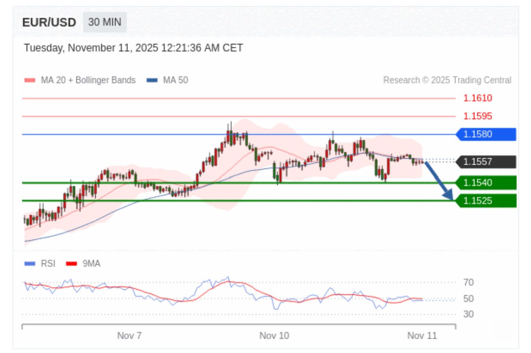Click the Nov 11 date axis label
531x353 pixels.
[422, 336]
